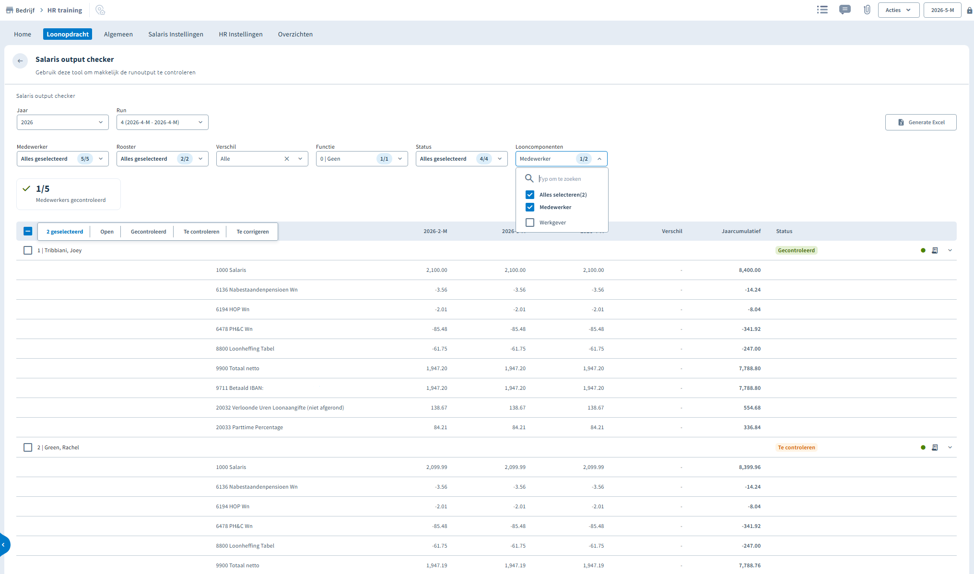Open the HR Instellingen tab
974x574 pixels.
click(241, 34)
